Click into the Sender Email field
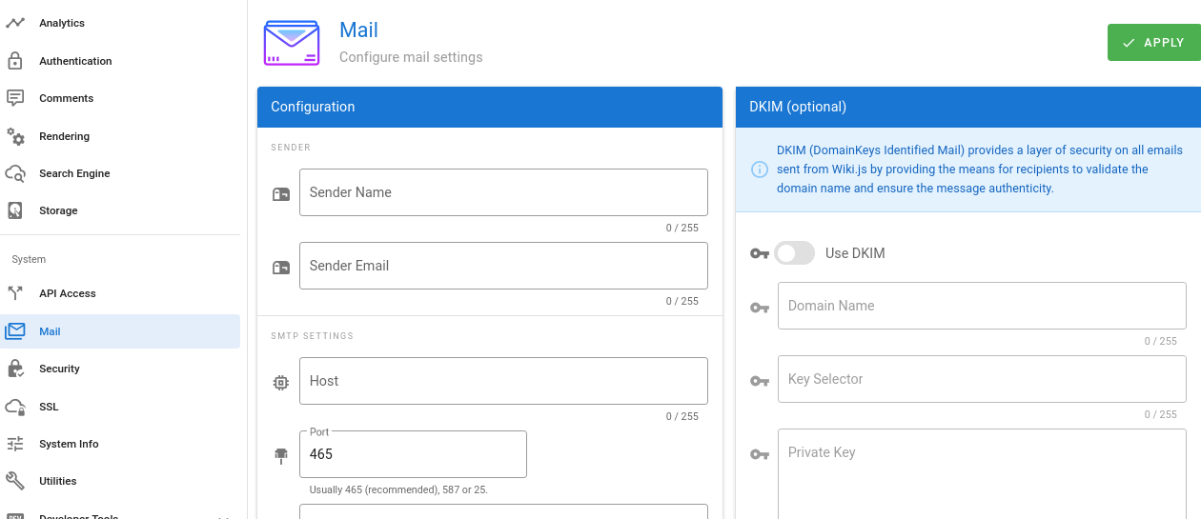Viewport: 1201px width, 519px height. point(503,266)
